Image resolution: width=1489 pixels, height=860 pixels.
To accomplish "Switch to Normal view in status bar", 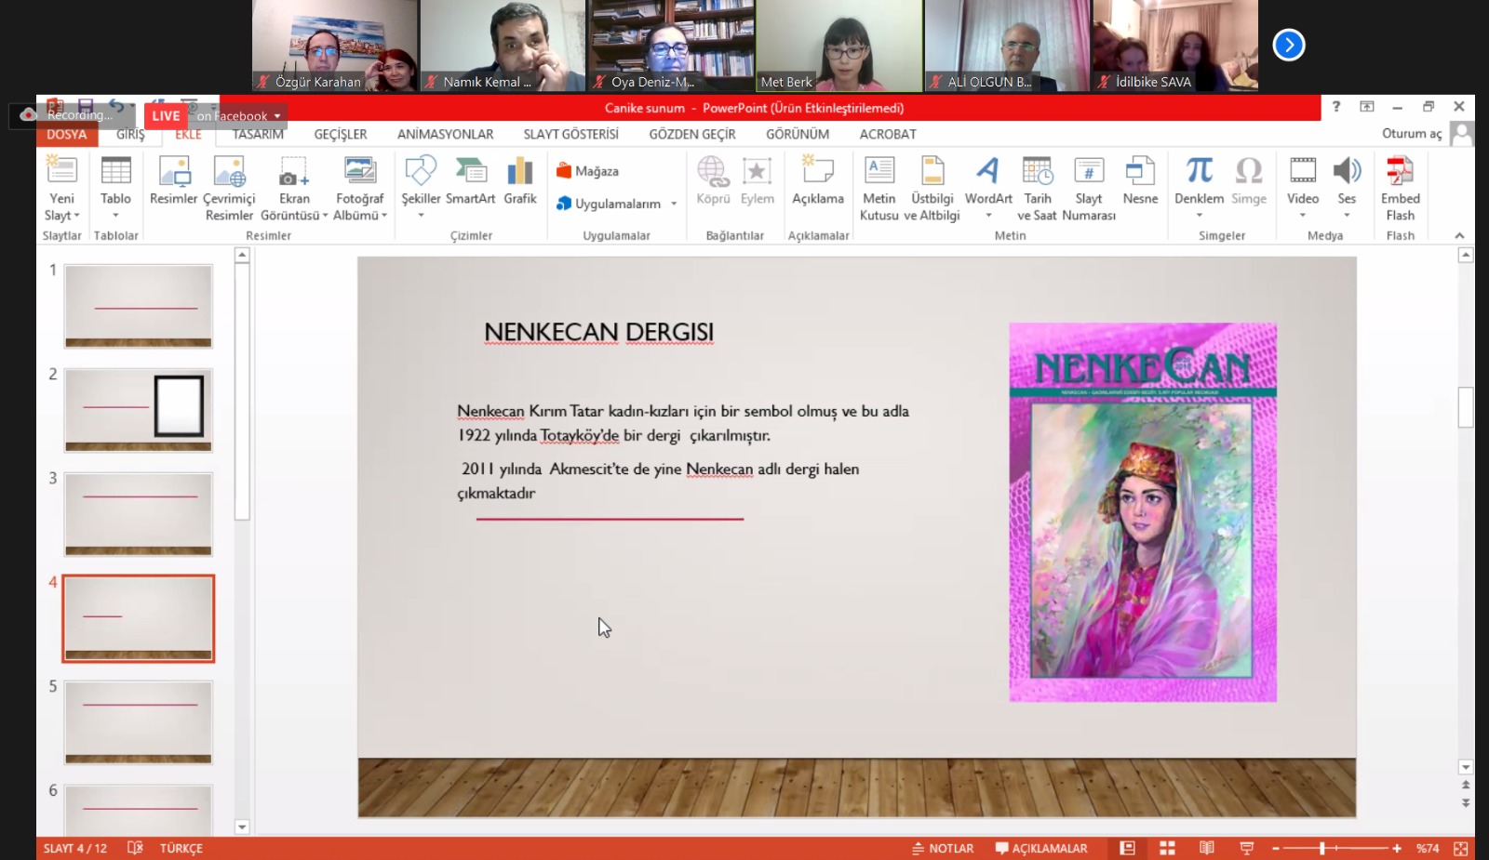I will coord(1127,848).
